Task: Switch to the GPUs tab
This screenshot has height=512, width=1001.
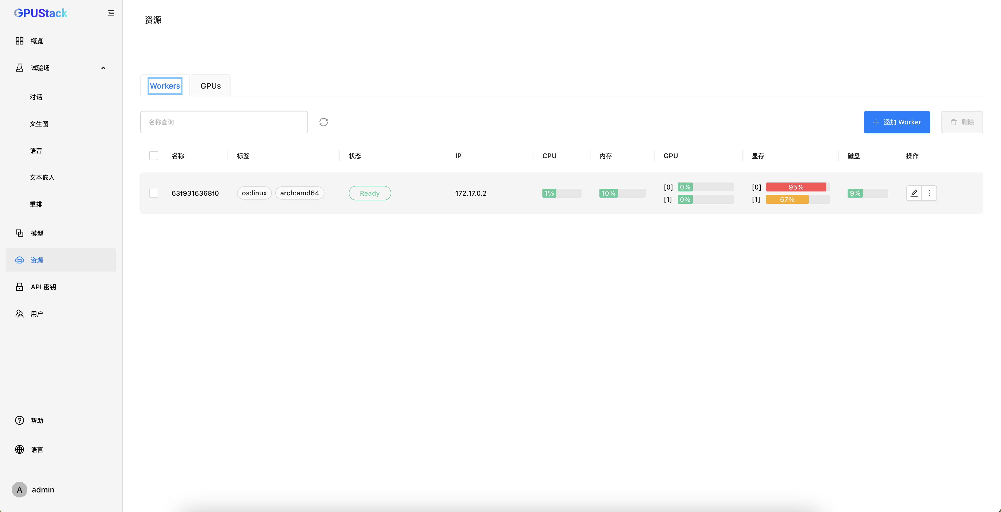Action: pyautogui.click(x=210, y=86)
